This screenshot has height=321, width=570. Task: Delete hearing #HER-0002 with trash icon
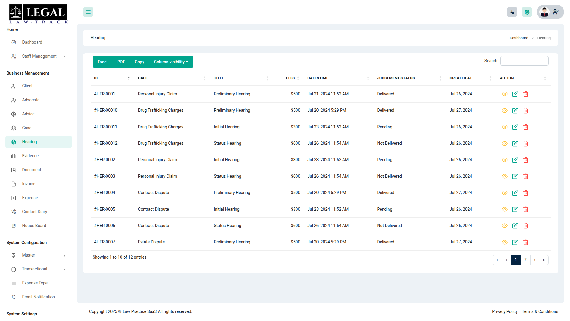point(526,160)
